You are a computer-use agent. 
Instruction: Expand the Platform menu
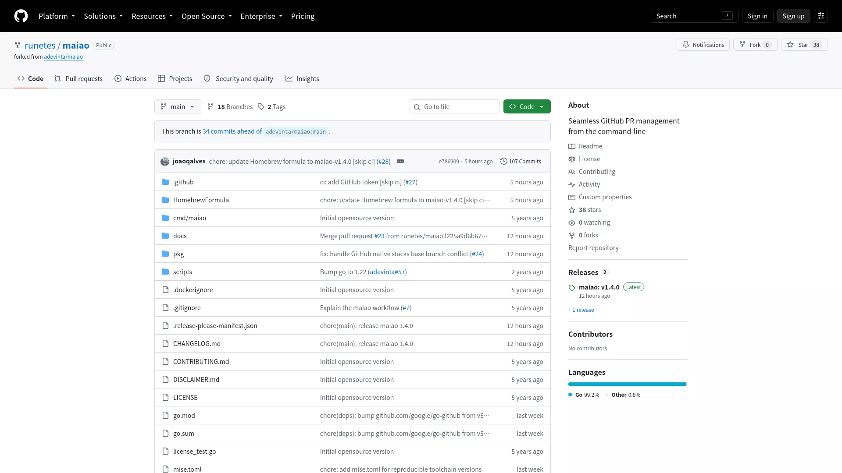click(x=57, y=16)
